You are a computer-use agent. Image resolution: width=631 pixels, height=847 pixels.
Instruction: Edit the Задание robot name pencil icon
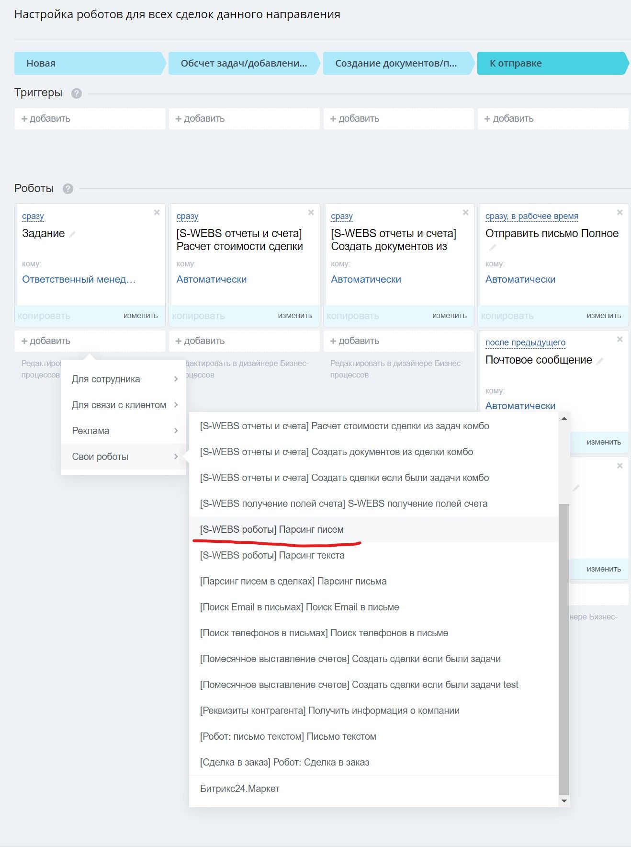(72, 234)
